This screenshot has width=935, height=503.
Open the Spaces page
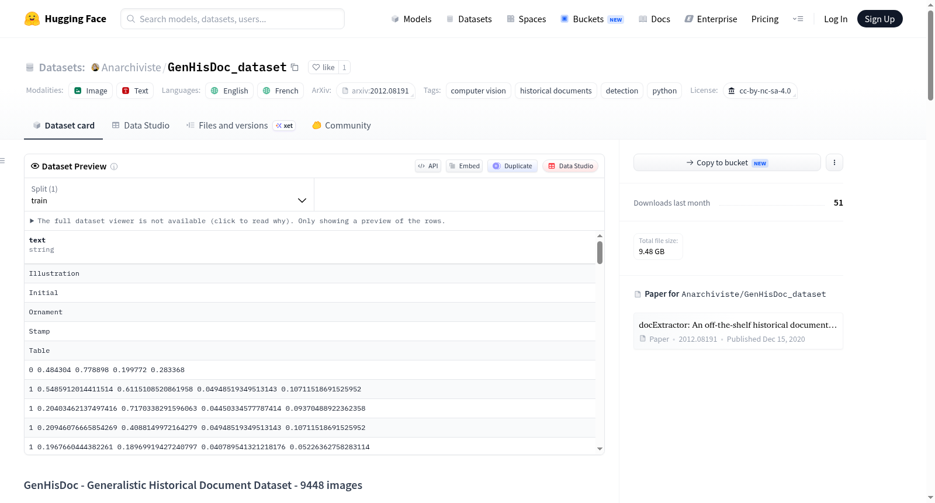pos(527,19)
